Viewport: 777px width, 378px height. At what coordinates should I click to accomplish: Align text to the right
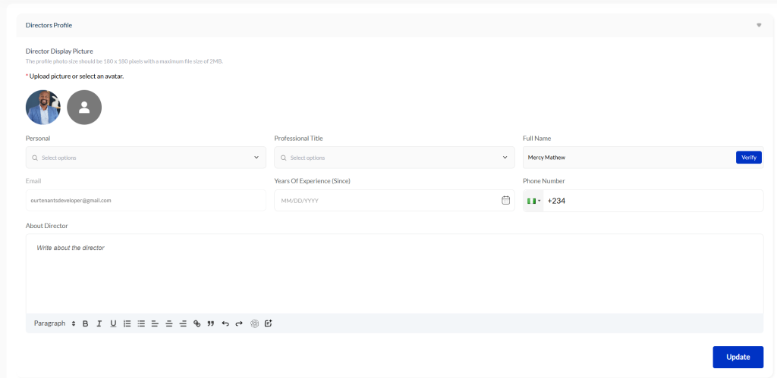[x=183, y=323]
